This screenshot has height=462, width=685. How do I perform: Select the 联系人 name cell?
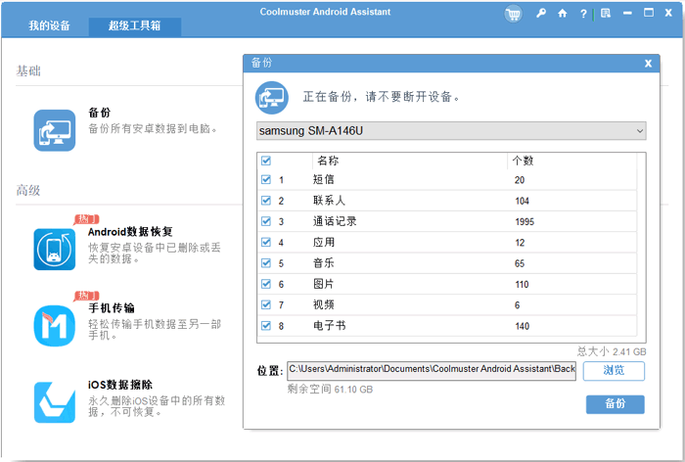coord(329,201)
